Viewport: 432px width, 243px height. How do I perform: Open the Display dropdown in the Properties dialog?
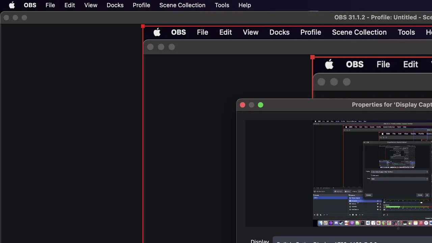tap(353, 241)
